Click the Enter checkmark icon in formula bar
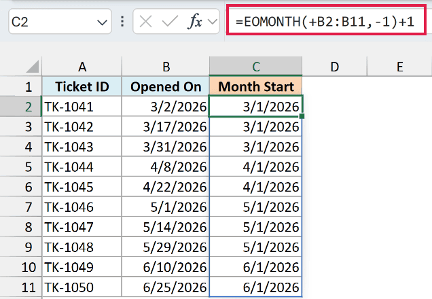Image resolution: width=432 pixels, height=299 pixels. coord(170,22)
